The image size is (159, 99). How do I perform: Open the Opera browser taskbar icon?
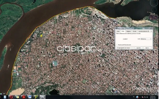coord(11,97)
